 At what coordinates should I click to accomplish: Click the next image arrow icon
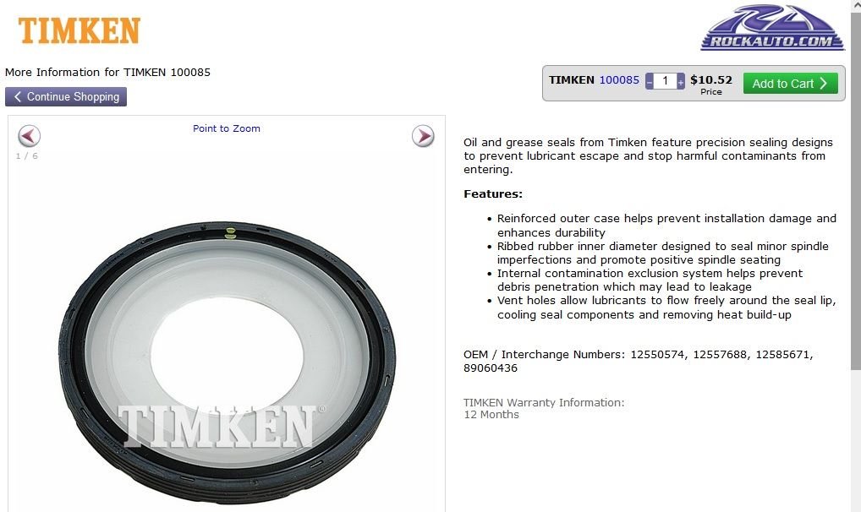click(x=423, y=136)
